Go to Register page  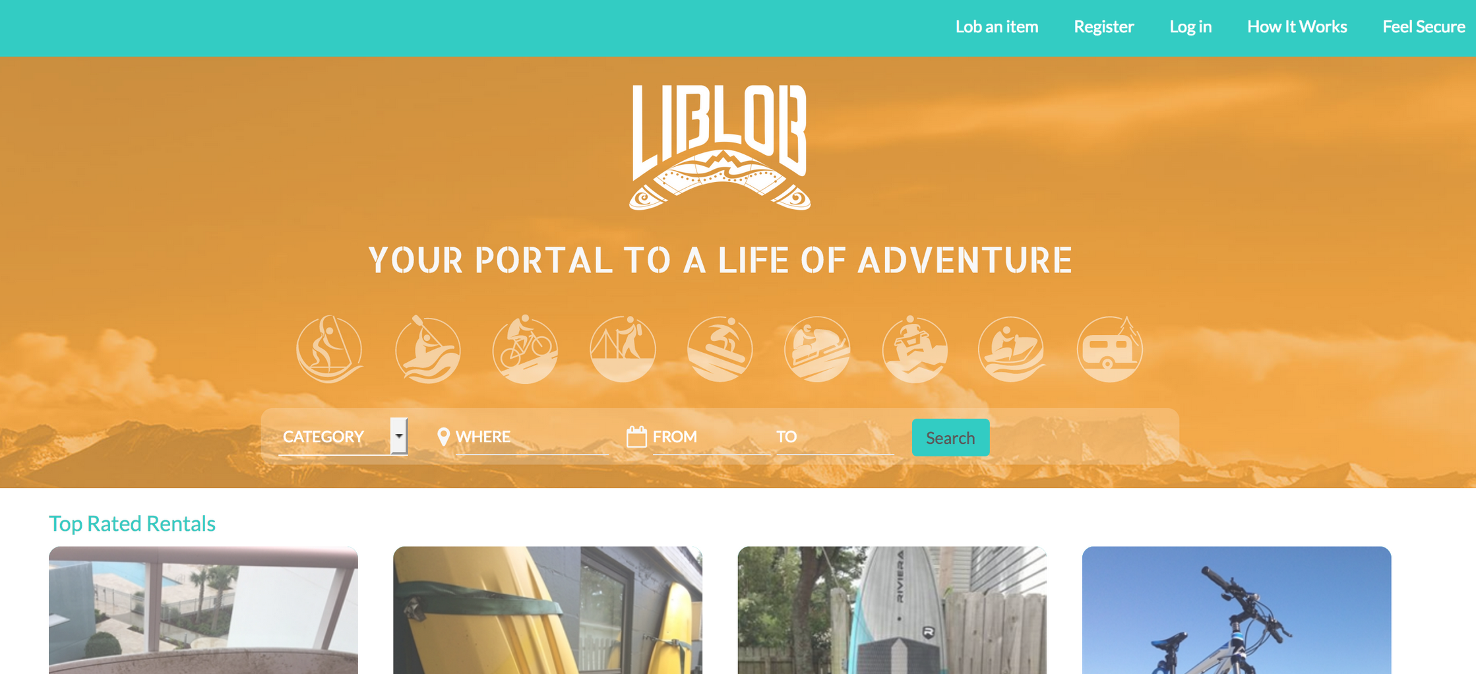1103,27
